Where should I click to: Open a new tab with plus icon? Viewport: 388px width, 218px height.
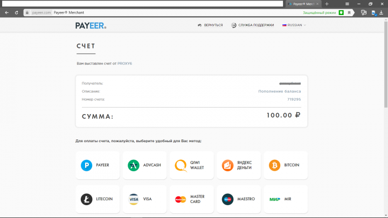(x=327, y=4)
